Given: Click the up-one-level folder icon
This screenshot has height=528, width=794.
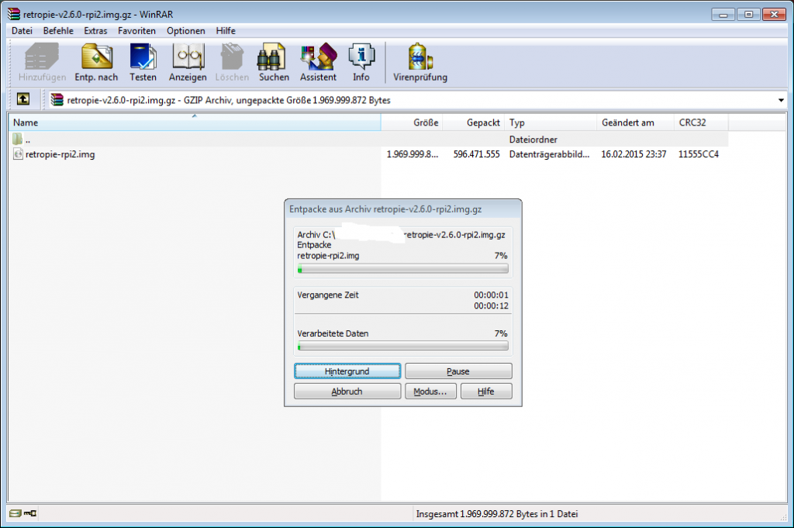Looking at the screenshot, I should pyautogui.click(x=22, y=99).
